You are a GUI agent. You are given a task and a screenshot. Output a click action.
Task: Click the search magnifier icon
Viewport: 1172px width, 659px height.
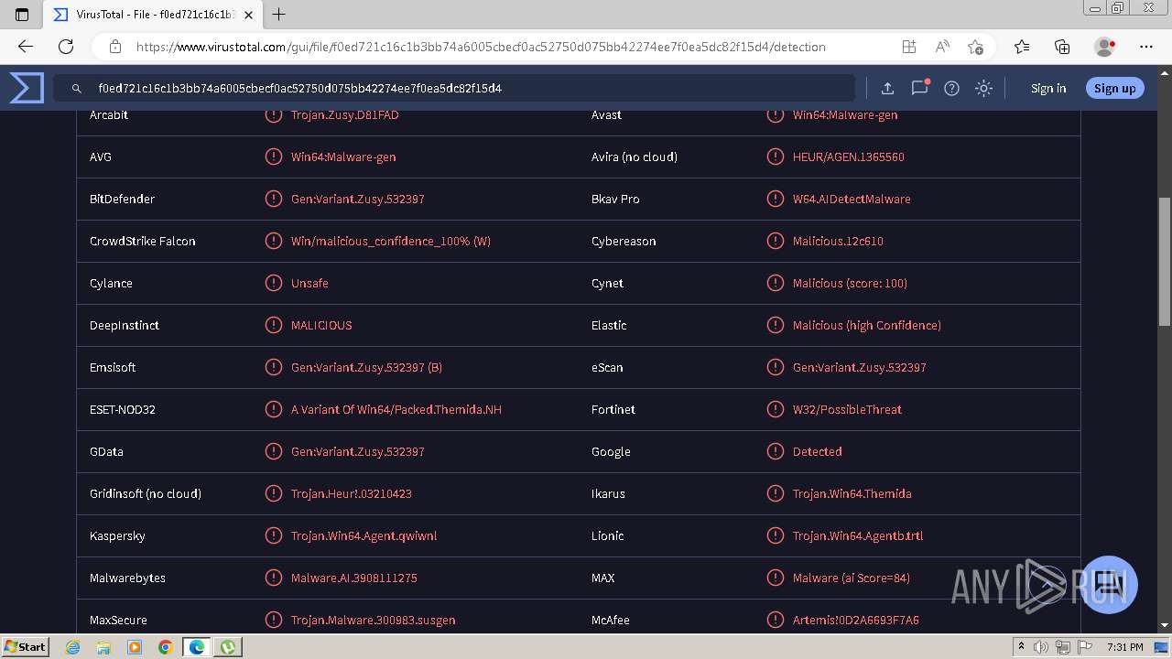[77, 89]
